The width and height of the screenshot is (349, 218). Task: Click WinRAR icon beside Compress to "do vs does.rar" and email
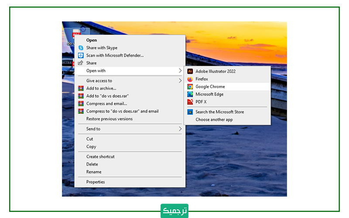click(81, 111)
